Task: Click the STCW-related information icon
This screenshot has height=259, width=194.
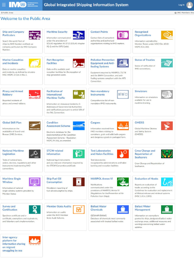Action: pos(79,154)
